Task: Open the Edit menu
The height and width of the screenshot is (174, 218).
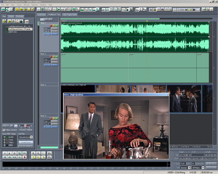Action: (x=7, y=5)
